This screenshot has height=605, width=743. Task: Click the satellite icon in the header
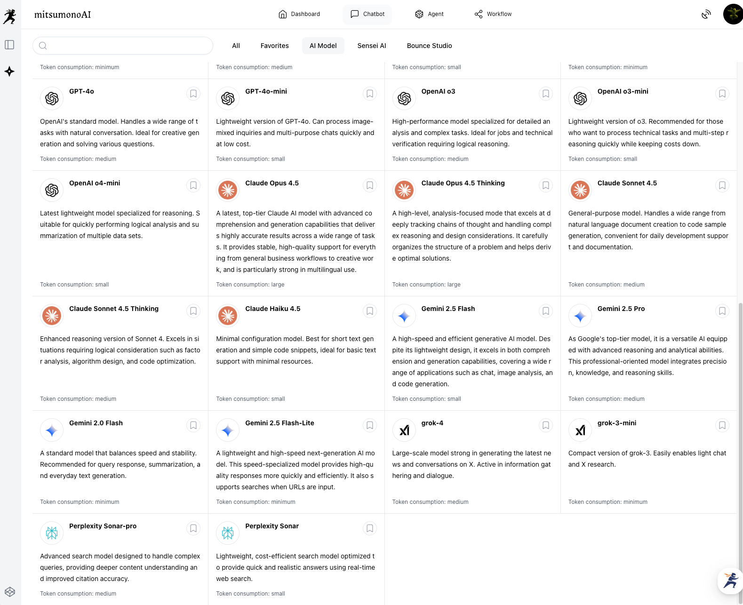tap(706, 14)
